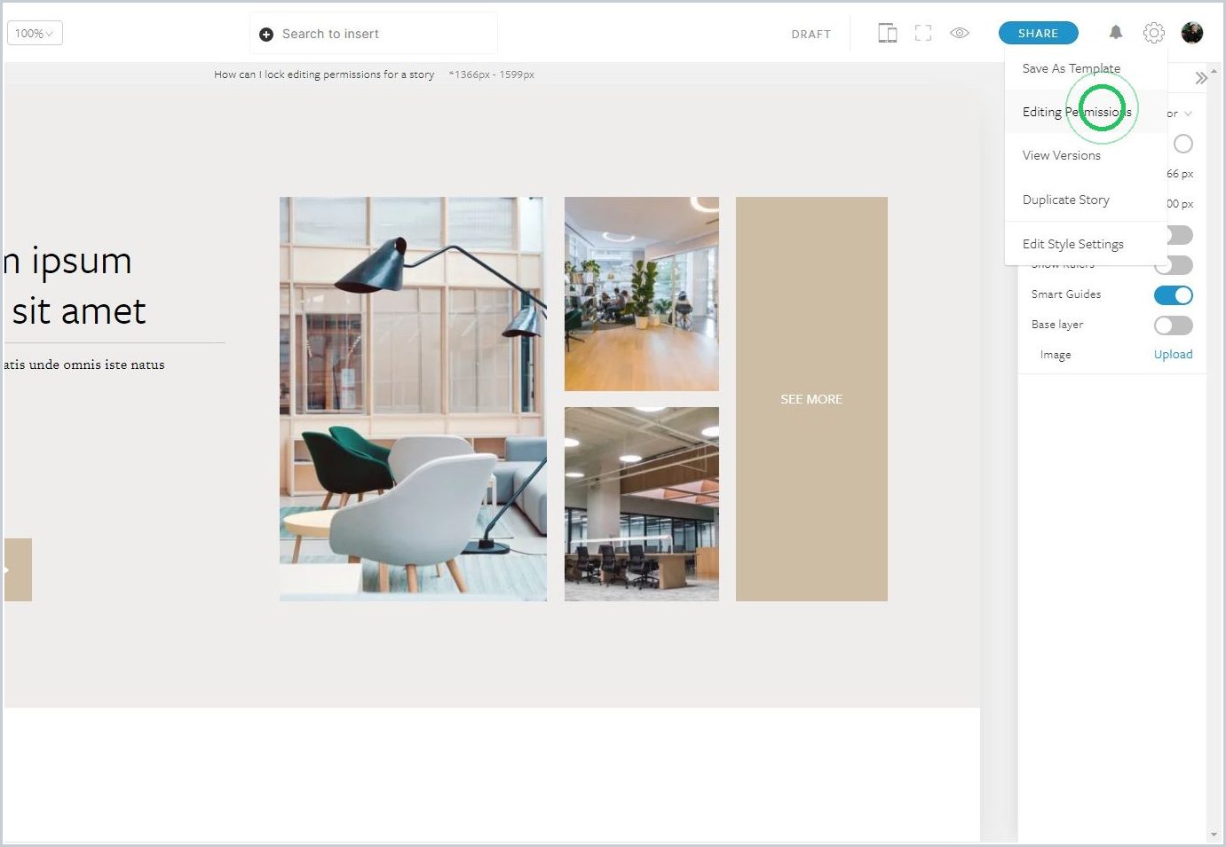Choose Duplicate Story from the menu
This screenshot has height=847, width=1226.
(1086, 200)
